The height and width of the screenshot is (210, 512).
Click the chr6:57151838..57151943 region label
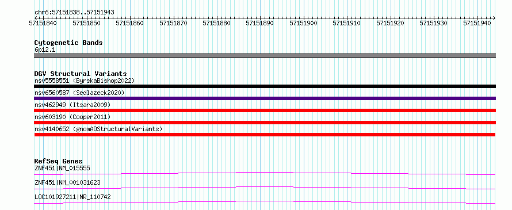click(74, 12)
